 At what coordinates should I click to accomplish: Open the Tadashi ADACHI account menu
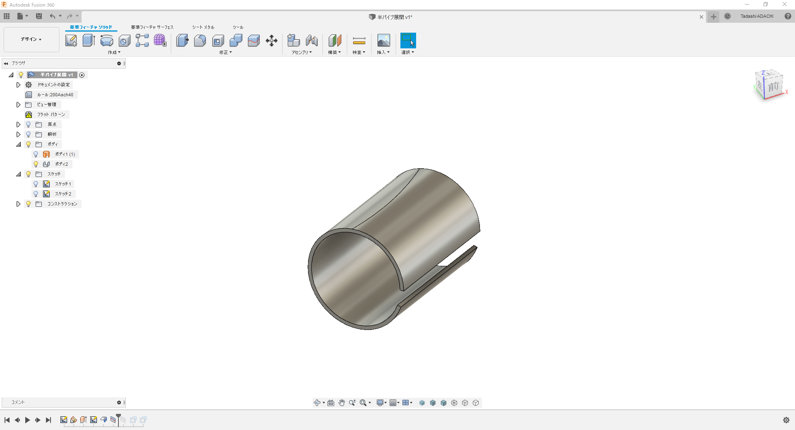tap(757, 16)
